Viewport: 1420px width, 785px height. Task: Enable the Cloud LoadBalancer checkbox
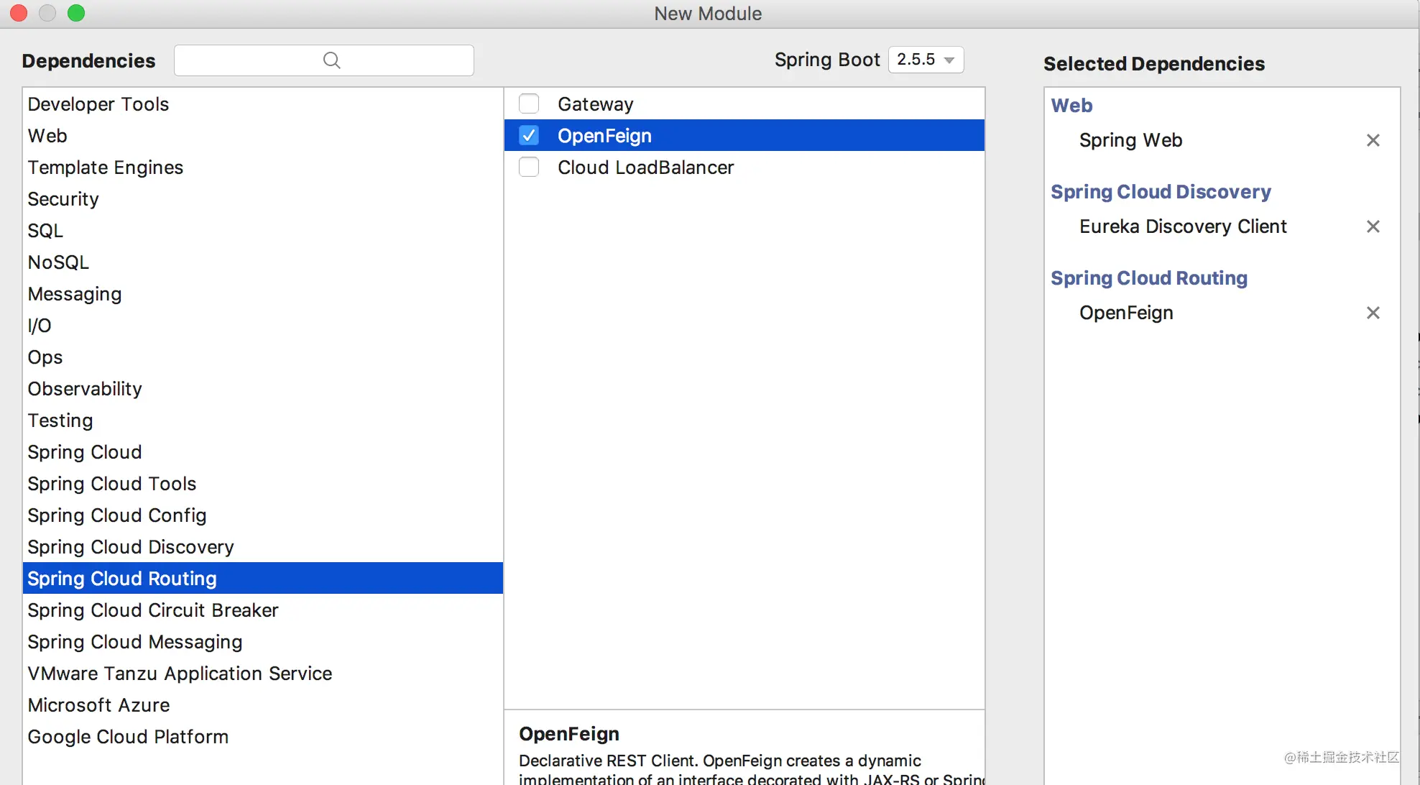tap(529, 167)
